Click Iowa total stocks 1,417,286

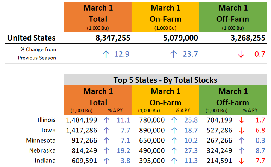click(82, 131)
